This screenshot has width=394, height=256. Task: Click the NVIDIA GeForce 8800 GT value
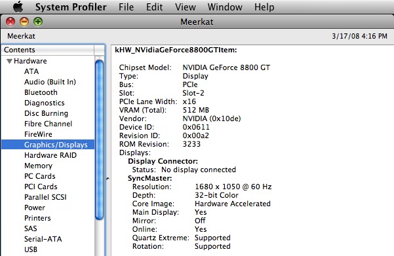(226, 67)
